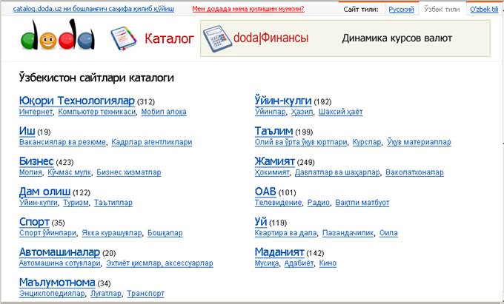Open Бошқалар subcategory
This screenshot has height=304, width=504.
[165, 233]
